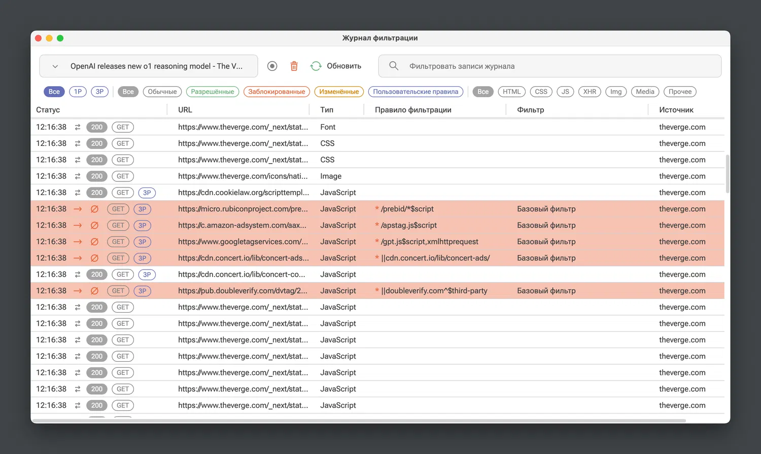
Task: Toggle the 1P party filter
Action: (78, 92)
